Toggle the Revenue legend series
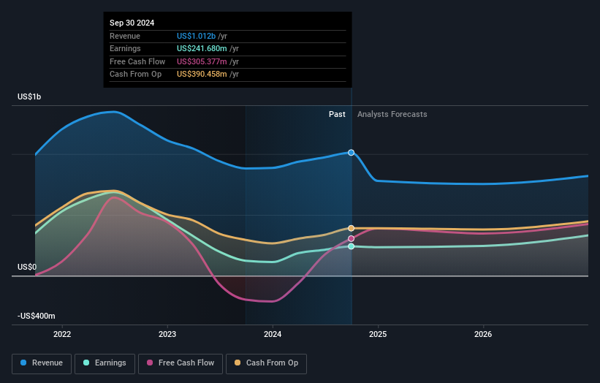600x383 pixels. (x=42, y=363)
